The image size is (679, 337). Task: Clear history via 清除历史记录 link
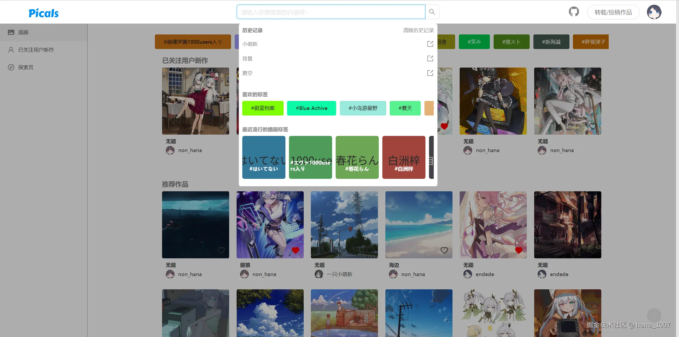[x=418, y=30]
